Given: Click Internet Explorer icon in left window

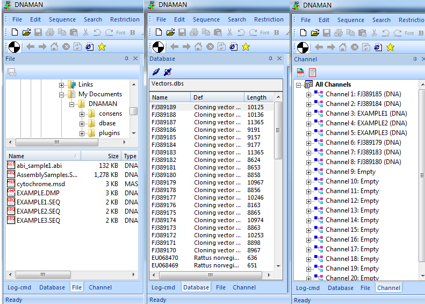Looking at the screenshot, I should pos(90,47).
